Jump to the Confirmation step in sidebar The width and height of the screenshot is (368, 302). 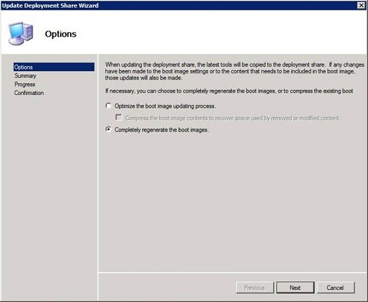(x=29, y=93)
